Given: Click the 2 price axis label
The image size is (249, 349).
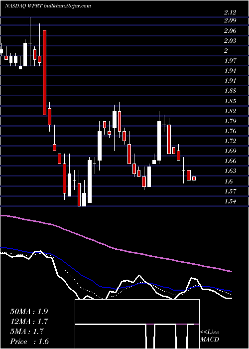Looking at the screenshot, I should pos(226,51).
